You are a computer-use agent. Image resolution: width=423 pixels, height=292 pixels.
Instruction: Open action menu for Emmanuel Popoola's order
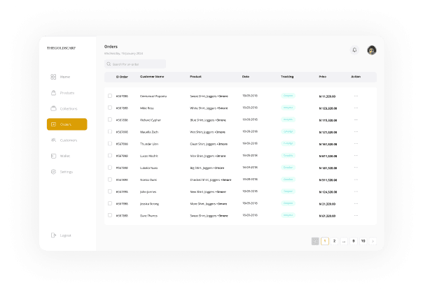tap(356, 96)
